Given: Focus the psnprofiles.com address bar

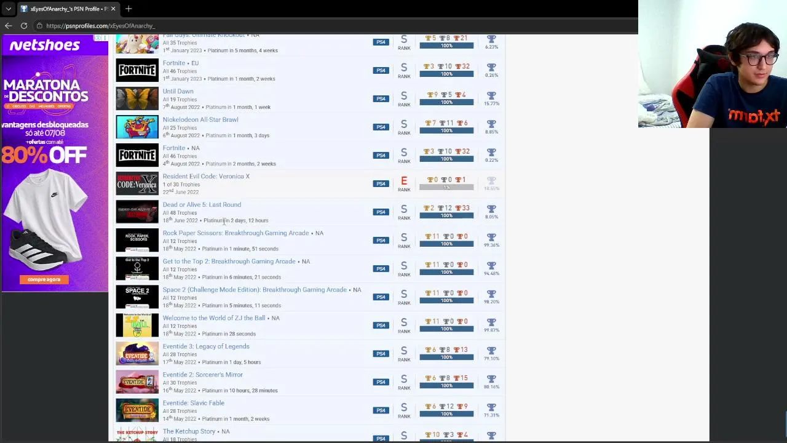Looking at the screenshot, I should [x=100, y=26].
